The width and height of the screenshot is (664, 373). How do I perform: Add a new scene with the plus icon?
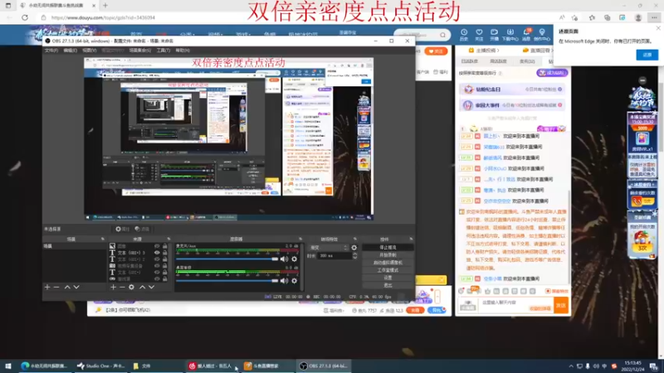pos(47,287)
